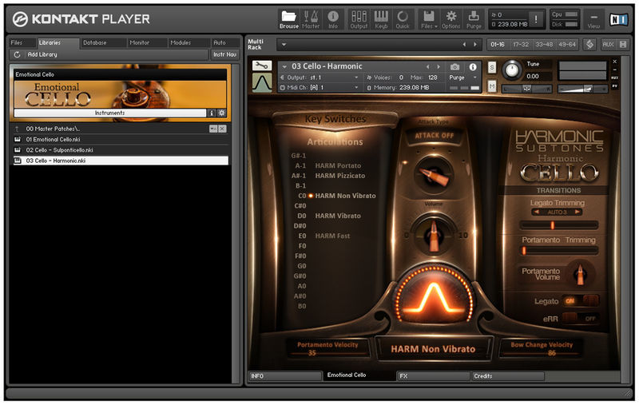Select HARM Pizzicato articulation

tap(340, 176)
